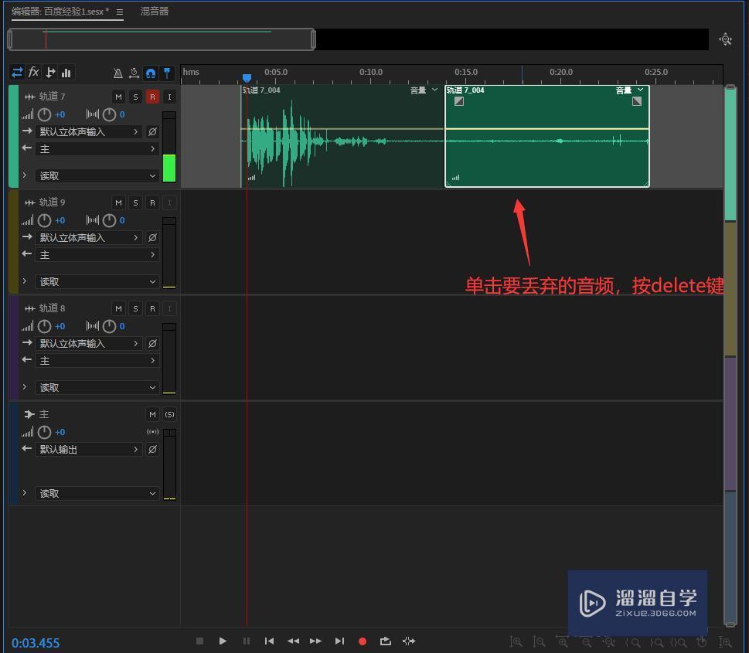
Task: Click volume knob of 轨道 7
Action: [x=44, y=114]
